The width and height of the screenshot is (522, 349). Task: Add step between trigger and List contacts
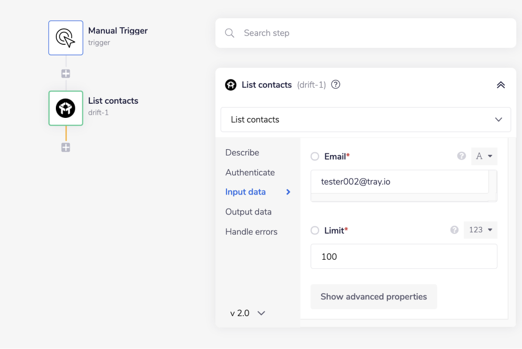(66, 74)
